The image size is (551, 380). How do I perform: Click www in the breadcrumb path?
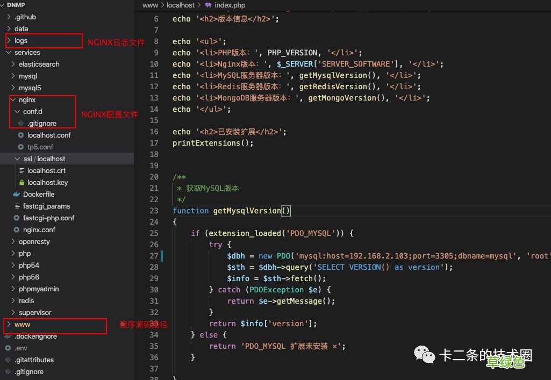click(x=150, y=5)
